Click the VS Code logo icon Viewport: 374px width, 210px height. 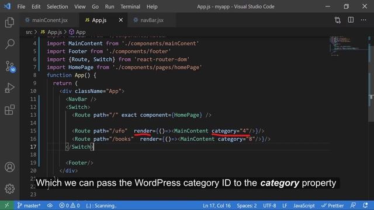click(x=7, y=6)
